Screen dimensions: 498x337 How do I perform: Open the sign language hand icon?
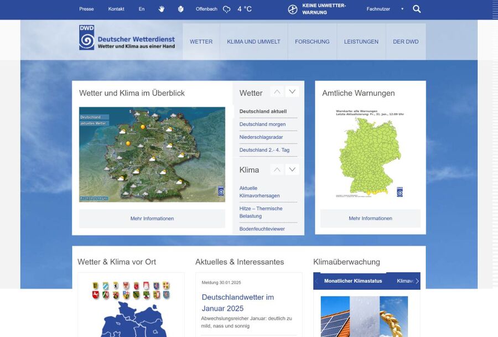point(162,9)
